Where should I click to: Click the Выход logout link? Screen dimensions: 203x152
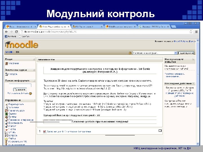tap(192, 41)
